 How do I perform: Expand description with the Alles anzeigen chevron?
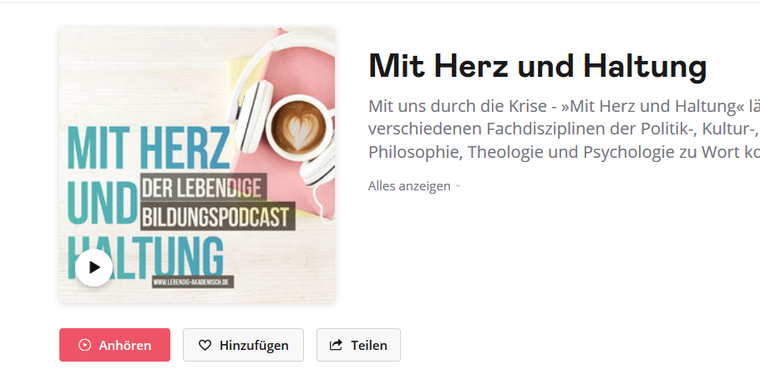(x=458, y=186)
